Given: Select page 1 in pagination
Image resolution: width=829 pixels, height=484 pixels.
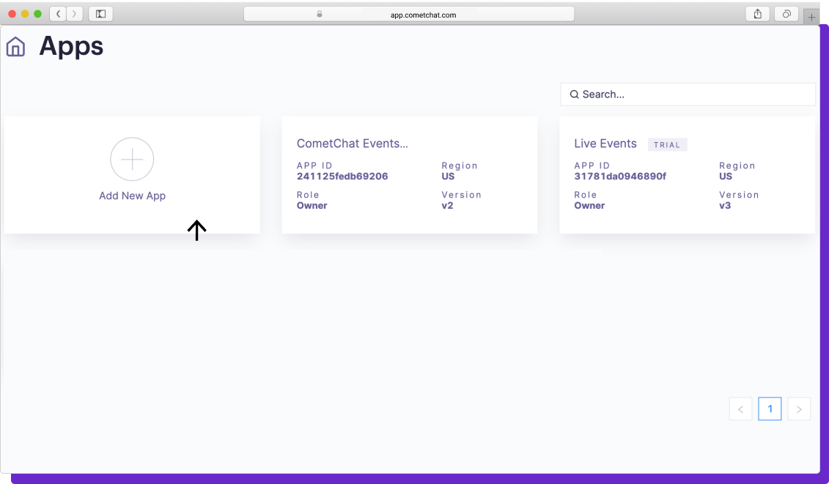Looking at the screenshot, I should point(770,409).
